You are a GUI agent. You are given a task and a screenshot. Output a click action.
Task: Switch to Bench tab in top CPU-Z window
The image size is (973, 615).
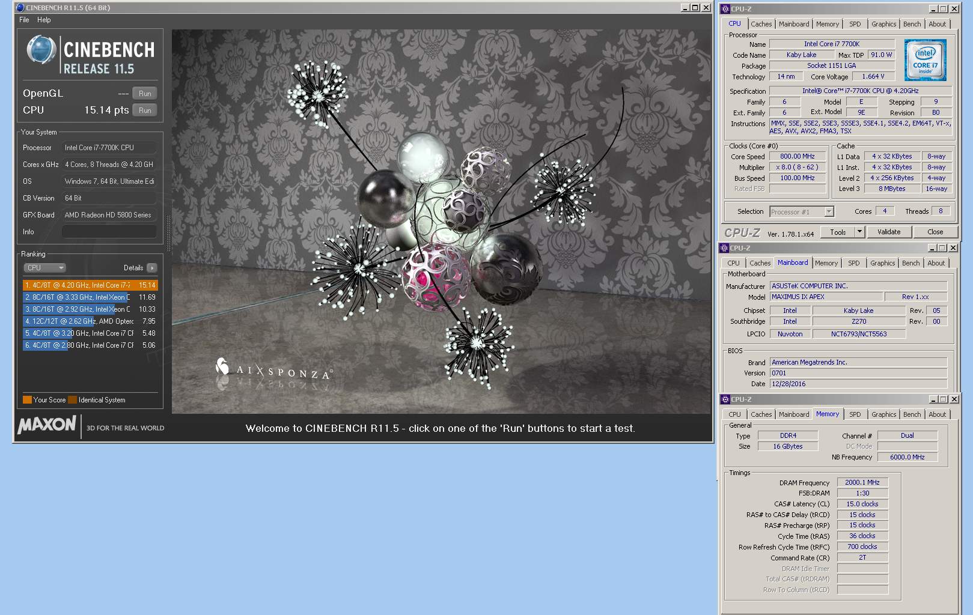(912, 24)
